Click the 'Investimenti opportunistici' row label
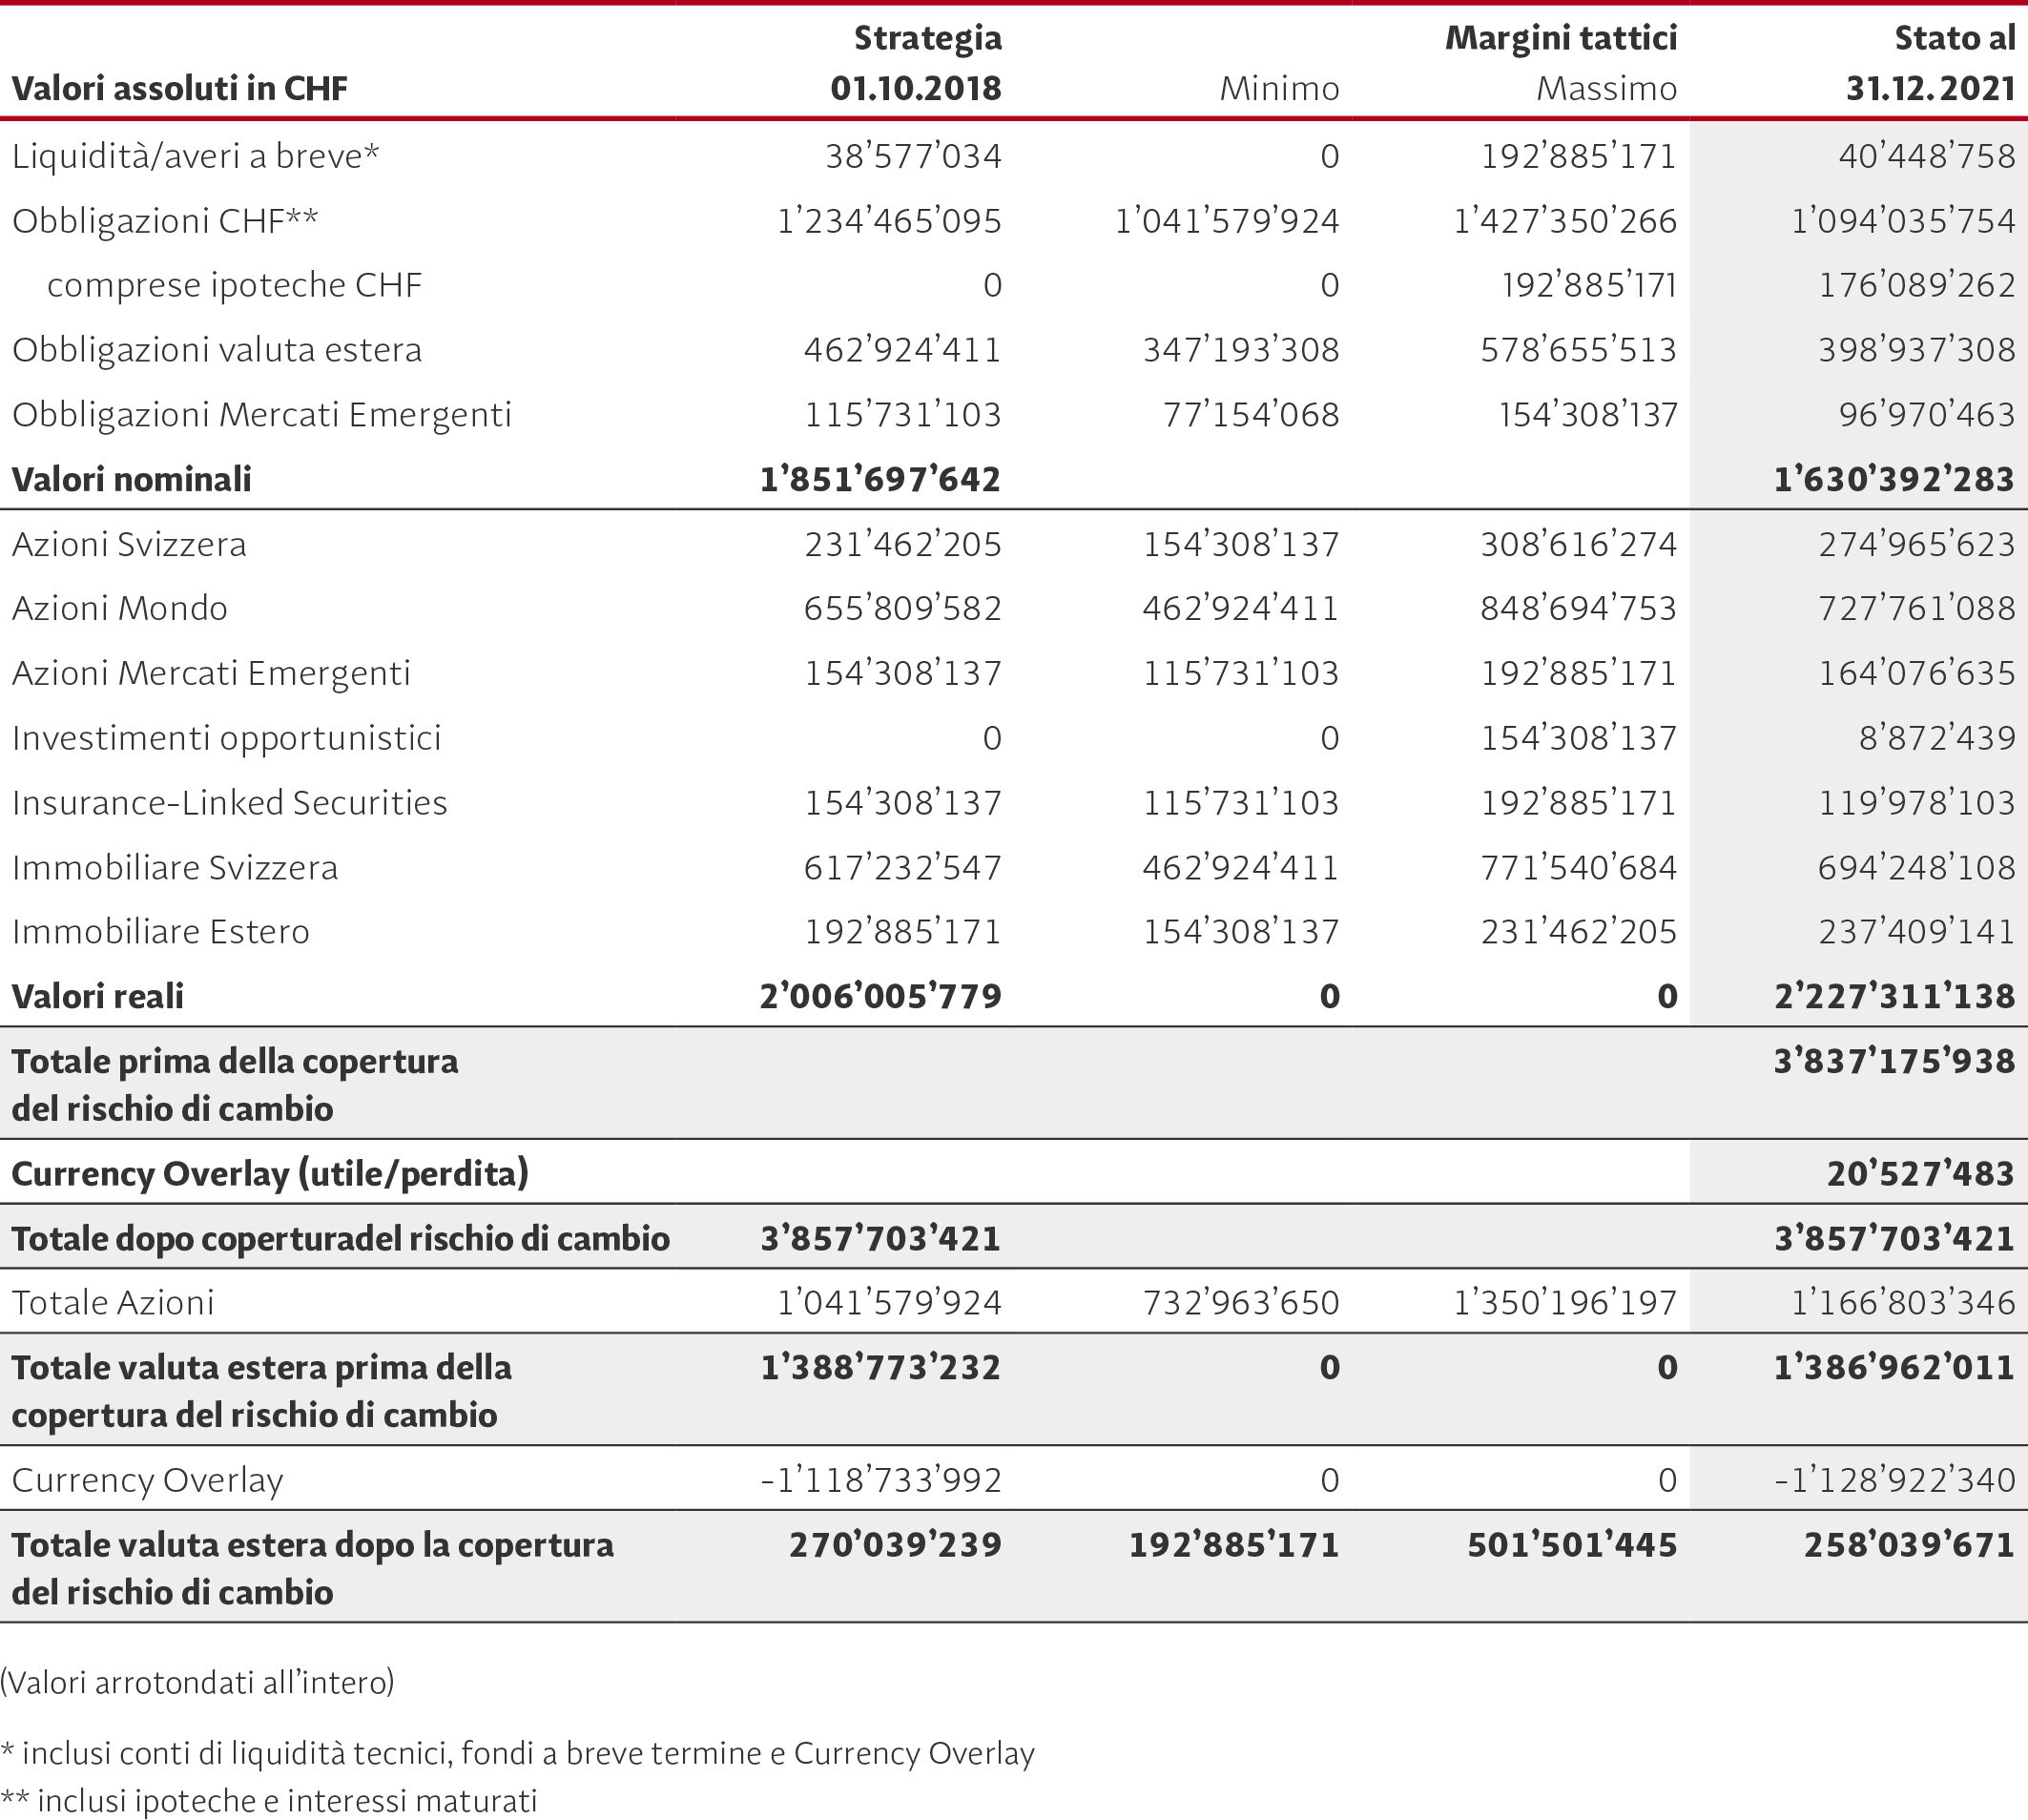This screenshot has width=2028, height=1820. 227,739
